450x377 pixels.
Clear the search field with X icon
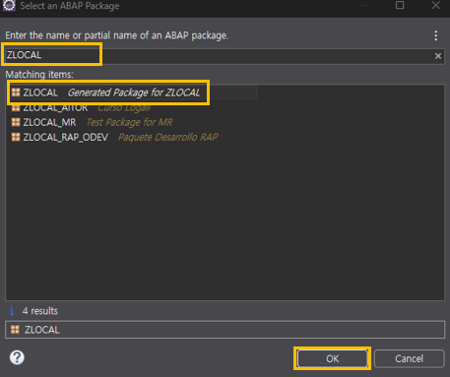click(x=438, y=56)
